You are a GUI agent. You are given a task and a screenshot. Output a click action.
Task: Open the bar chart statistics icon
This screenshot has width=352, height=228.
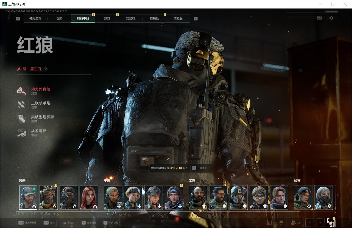tap(270, 223)
